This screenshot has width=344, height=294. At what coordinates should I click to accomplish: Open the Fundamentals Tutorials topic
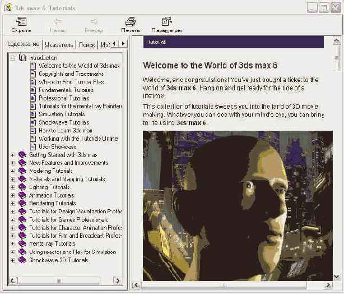click(66, 90)
